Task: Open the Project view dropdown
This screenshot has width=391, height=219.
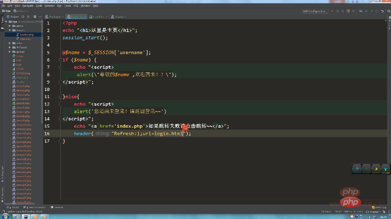Action: (13, 17)
